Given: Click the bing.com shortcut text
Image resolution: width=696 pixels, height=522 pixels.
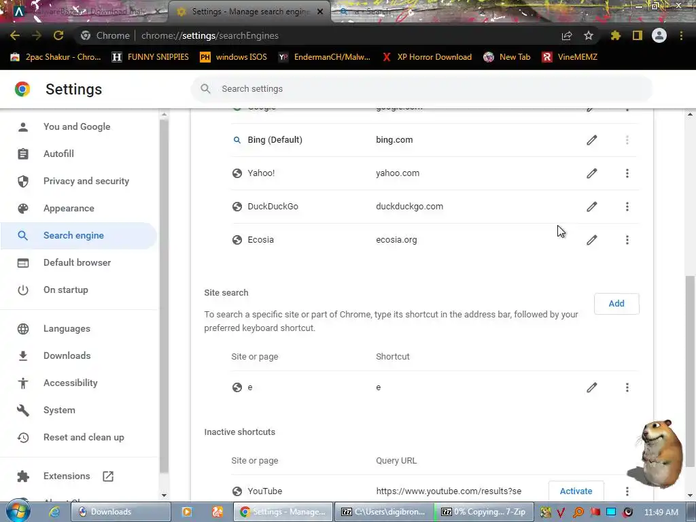Looking at the screenshot, I should (x=394, y=140).
